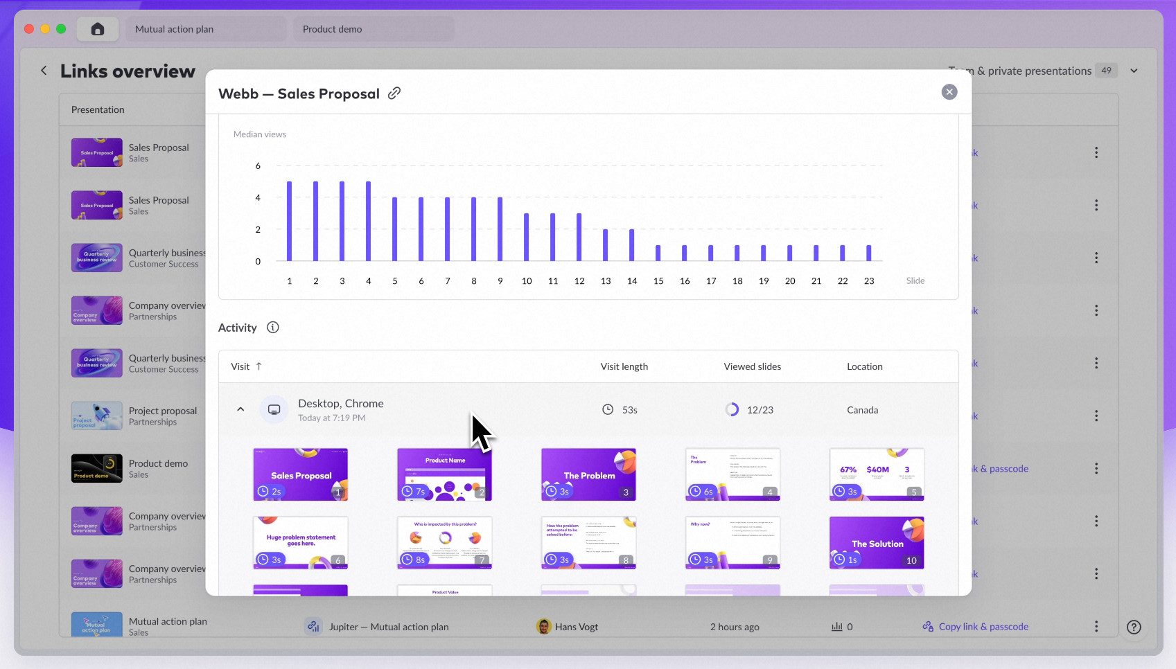Select the Sales Proposal slide 1 thumbnail

(x=300, y=474)
